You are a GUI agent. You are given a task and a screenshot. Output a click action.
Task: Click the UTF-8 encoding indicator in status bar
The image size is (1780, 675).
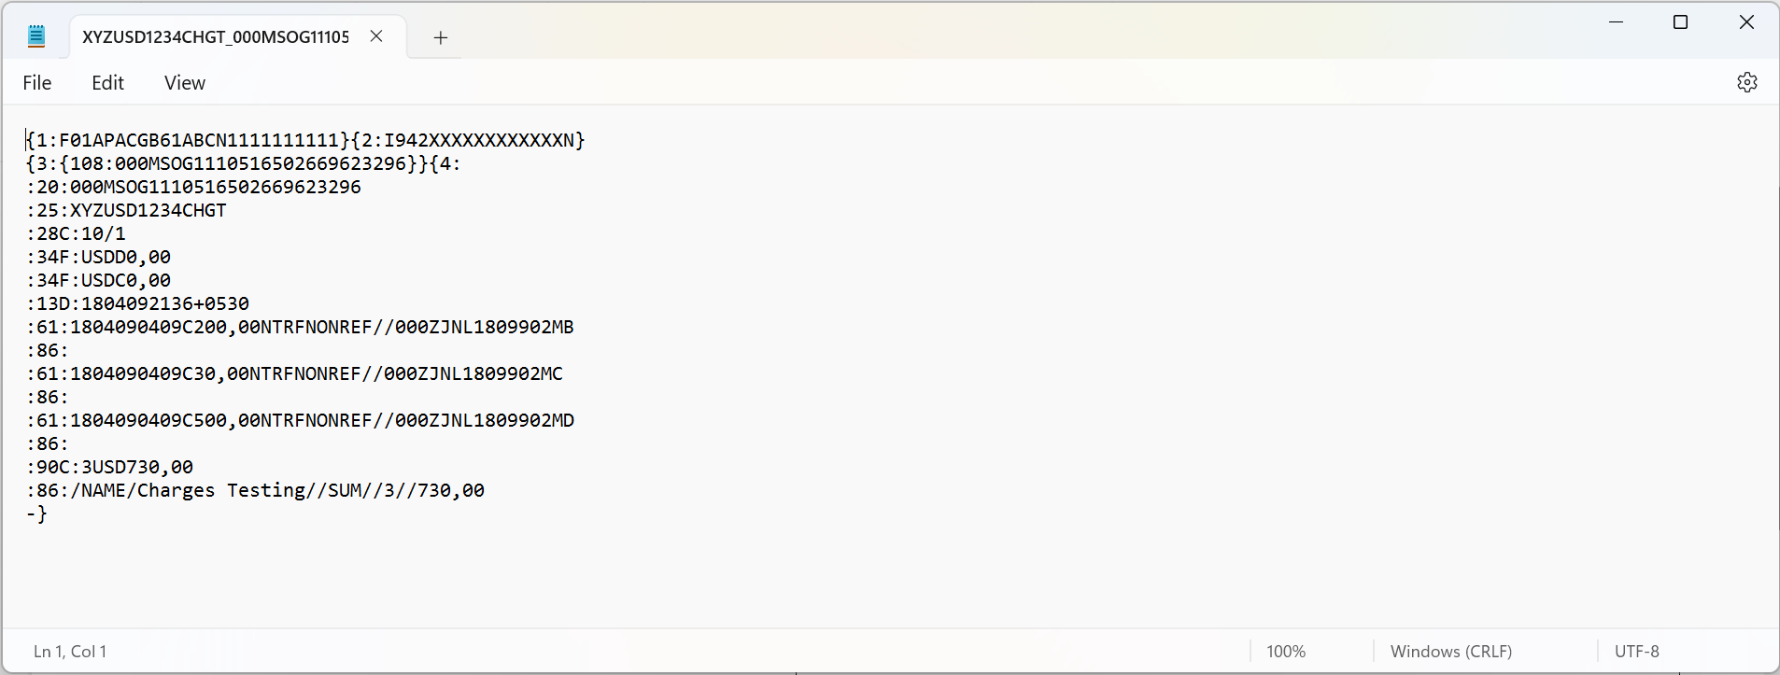[1637, 651]
